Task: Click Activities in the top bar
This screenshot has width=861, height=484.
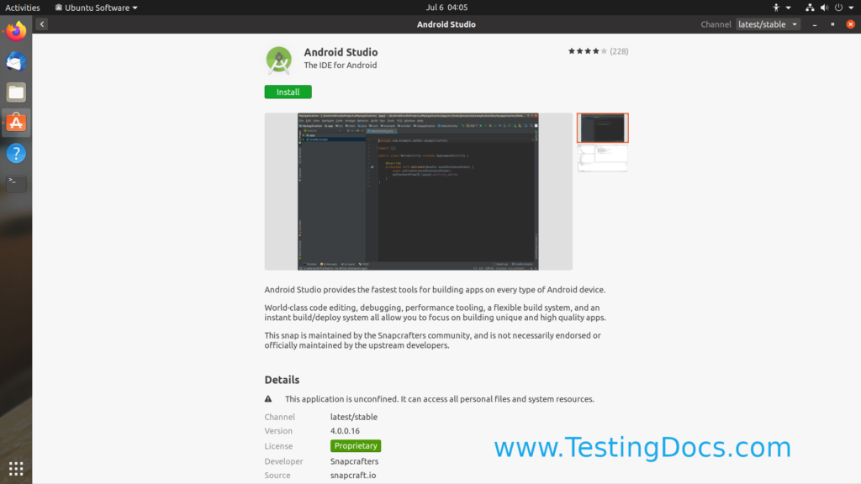Action: (x=23, y=7)
